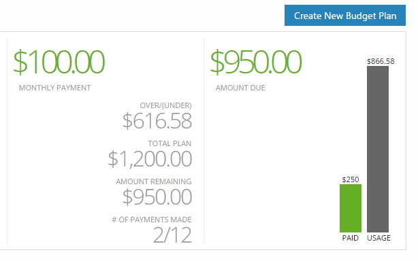The width and height of the screenshot is (418, 261).
Task: Click the TOTAL PLAN label
Action: 170,143
